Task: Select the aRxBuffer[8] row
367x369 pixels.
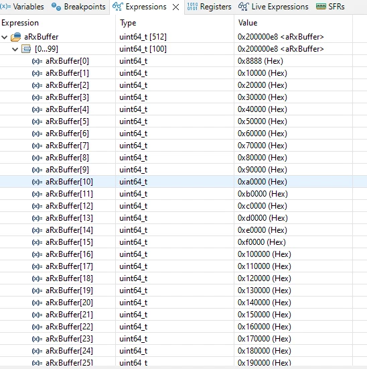Action: (183, 158)
